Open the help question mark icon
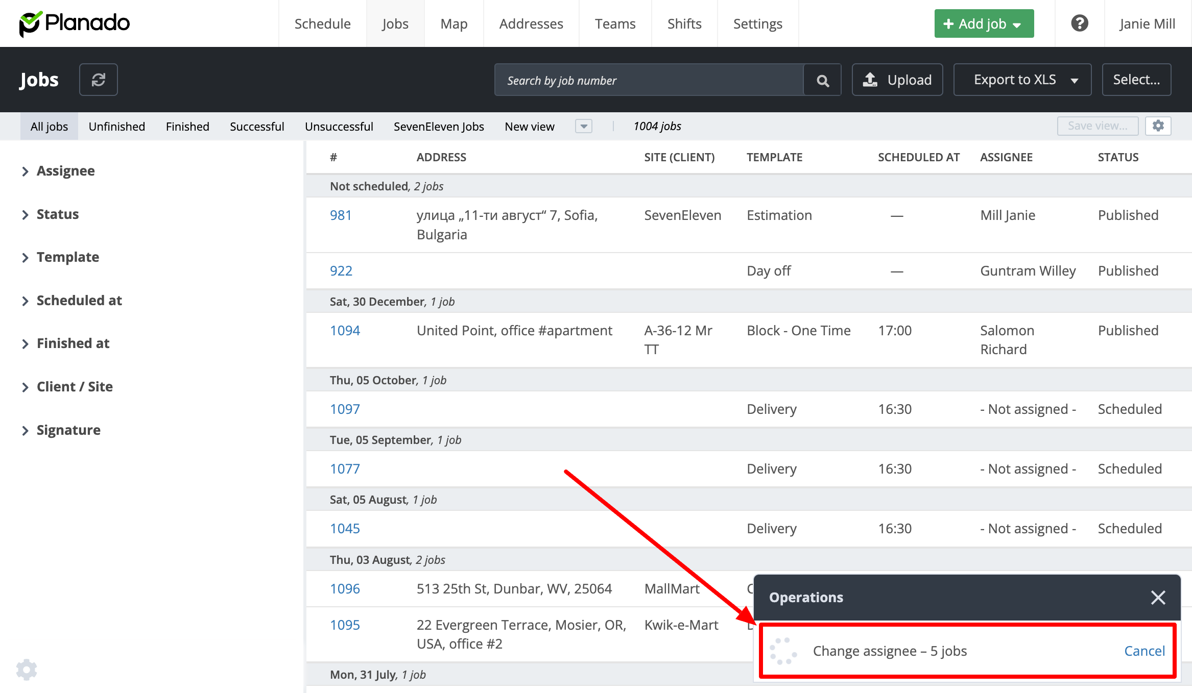This screenshot has height=693, width=1192. pos(1079,23)
